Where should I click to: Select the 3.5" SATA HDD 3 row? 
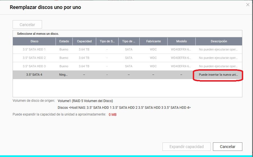point(34,66)
